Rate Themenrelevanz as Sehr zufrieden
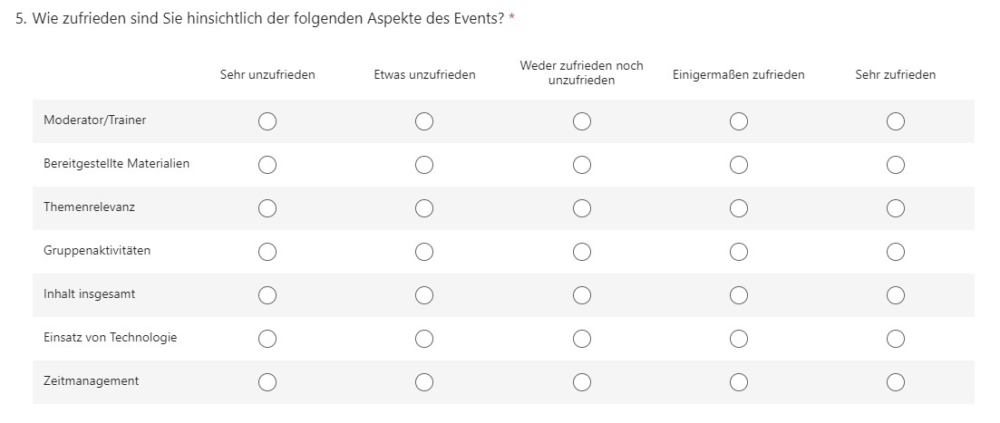The image size is (1000, 423). (x=896, y=208)
